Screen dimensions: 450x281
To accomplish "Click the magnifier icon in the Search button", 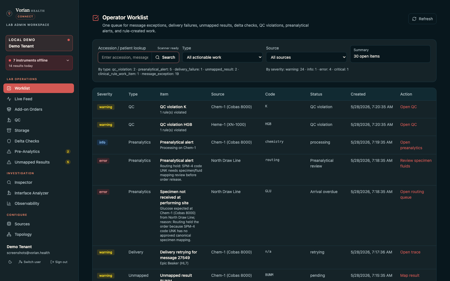I will pyautogui.click(x=157, y=57).
